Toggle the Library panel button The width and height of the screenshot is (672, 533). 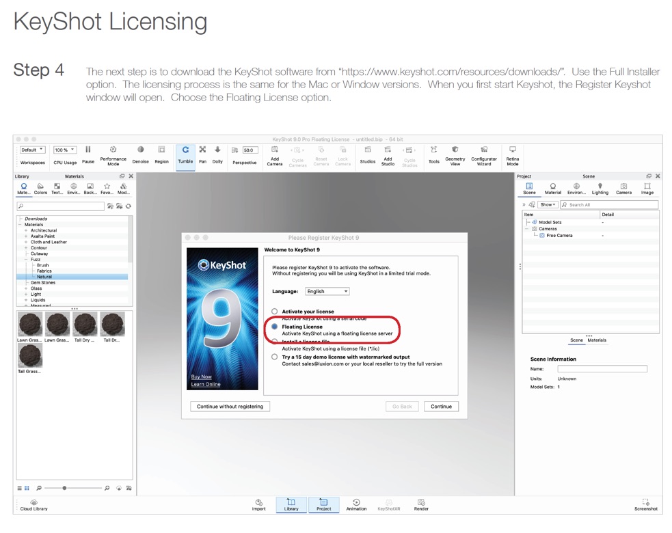(x=291, y=505)
